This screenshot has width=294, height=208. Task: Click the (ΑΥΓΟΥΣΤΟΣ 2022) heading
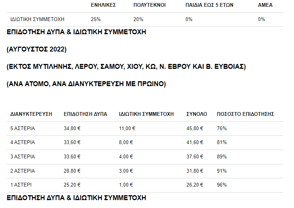click(x=36, y=49)
